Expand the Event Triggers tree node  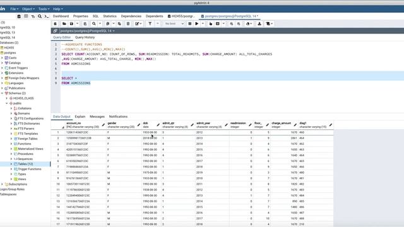[x=3, y=68]
